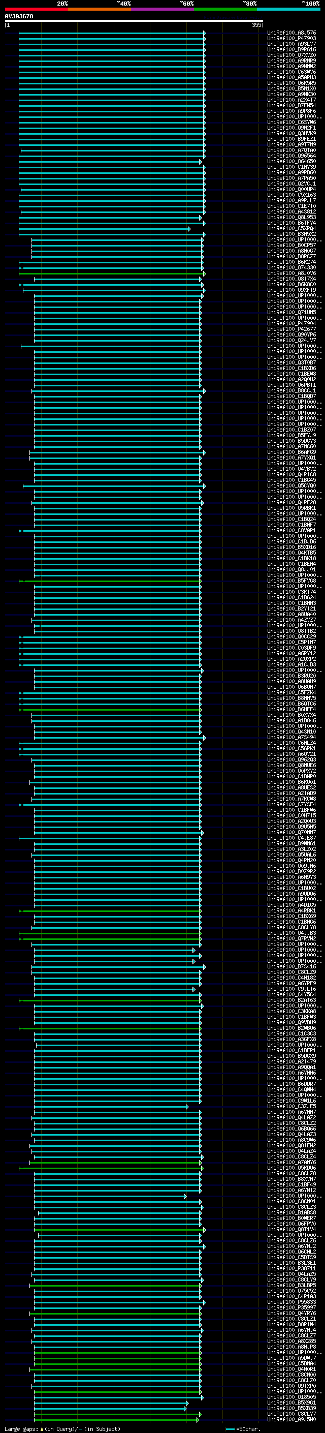
Task: Select the purple ~60% legend color band
Action: pos(162,10)
